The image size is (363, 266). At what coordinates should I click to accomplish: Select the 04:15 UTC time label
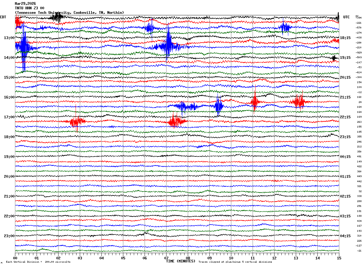pos(345,236)
